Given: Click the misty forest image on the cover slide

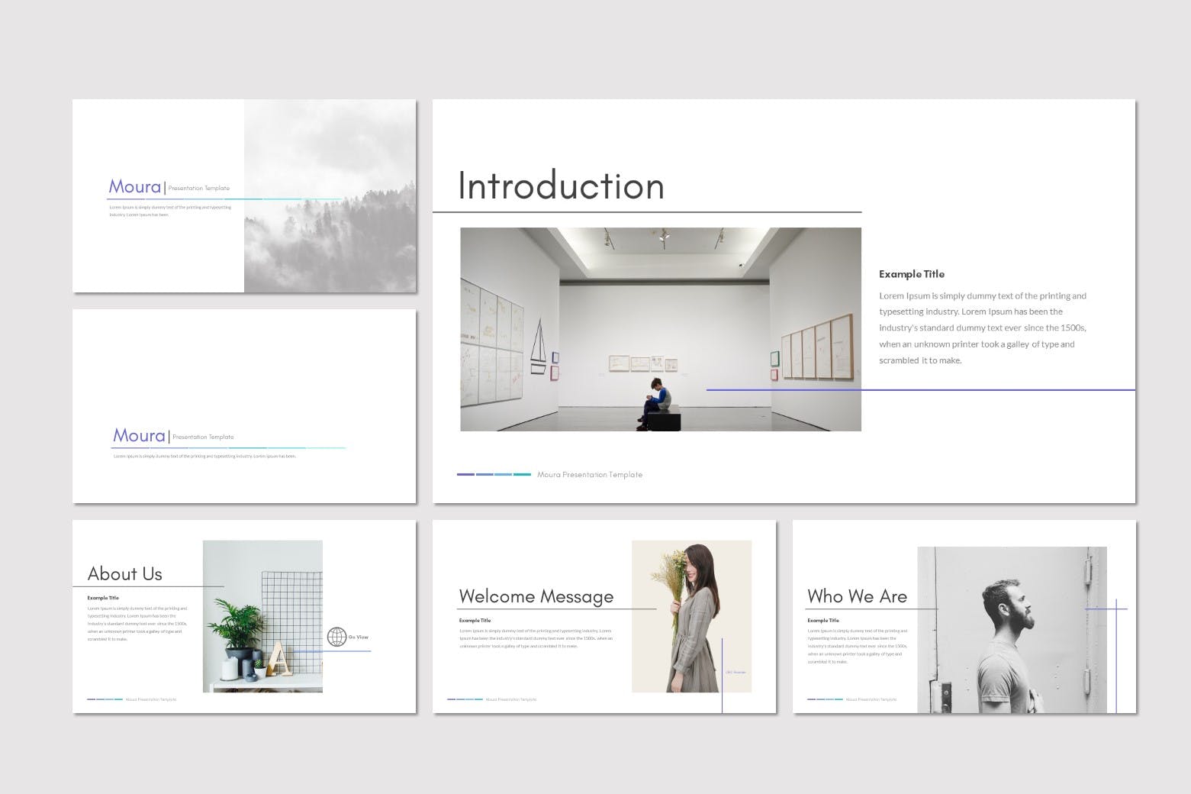Looking at the screenshot, I should pyautogui.click(x=330, y=195).
